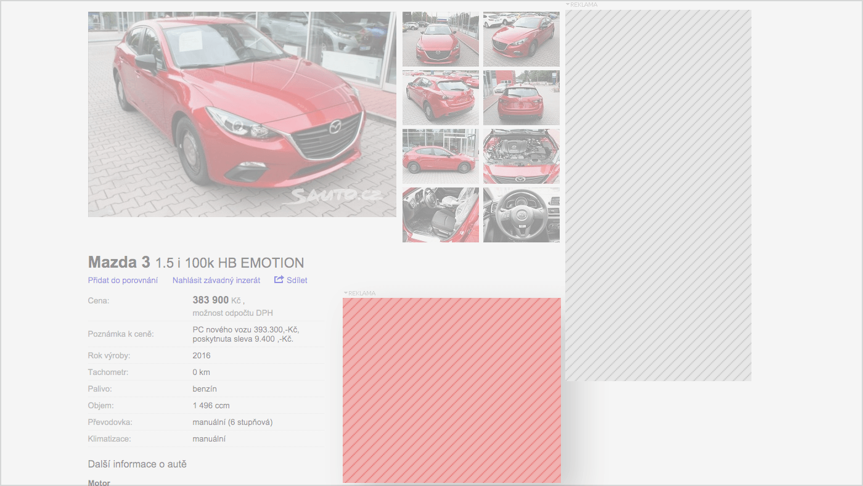Click 'Nahlásit závadný inzerát' link
The width and height of the screenshot is (863, 486).
[x=216, y=280]
